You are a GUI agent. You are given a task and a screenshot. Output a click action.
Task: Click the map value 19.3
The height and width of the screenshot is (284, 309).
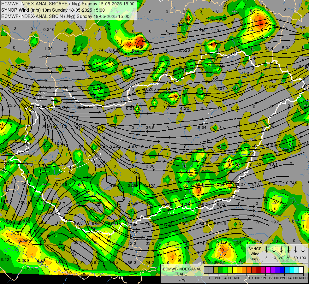275,222
